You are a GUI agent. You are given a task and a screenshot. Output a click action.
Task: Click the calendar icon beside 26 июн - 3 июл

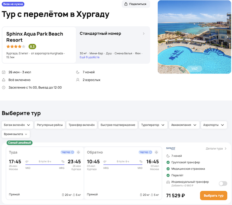(x=4, y=72)
